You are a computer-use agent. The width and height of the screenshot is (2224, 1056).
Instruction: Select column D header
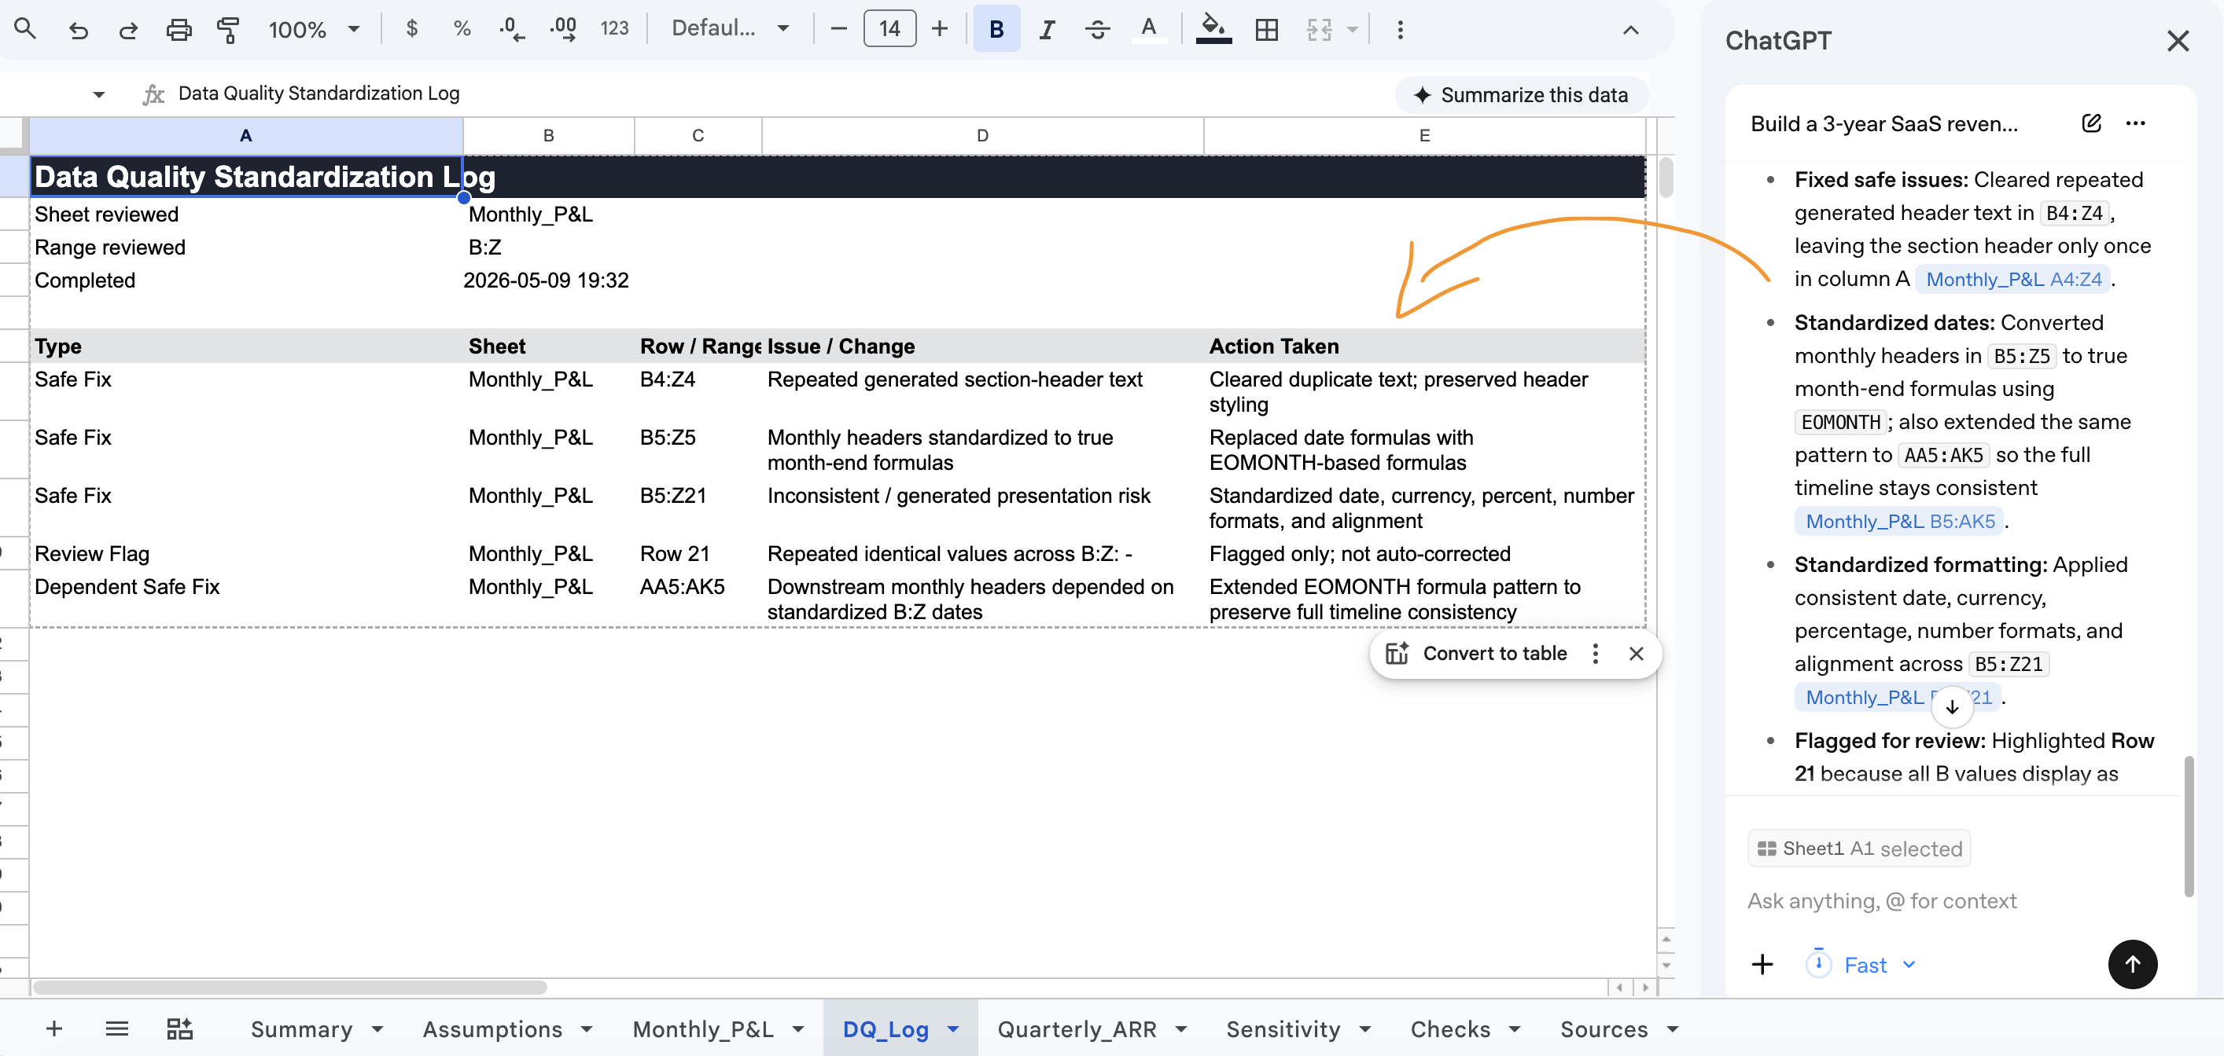[982, 135]
